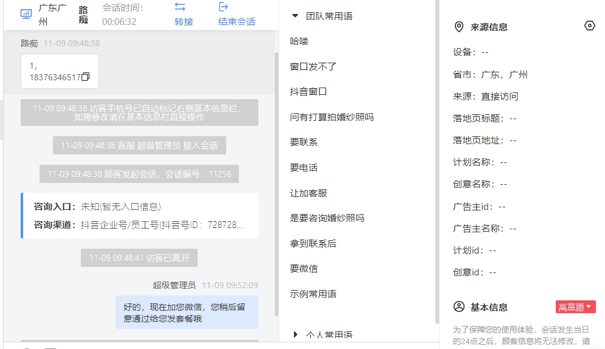
Task: Click the end session icon above 结束会话
Action: click(223, 7)
